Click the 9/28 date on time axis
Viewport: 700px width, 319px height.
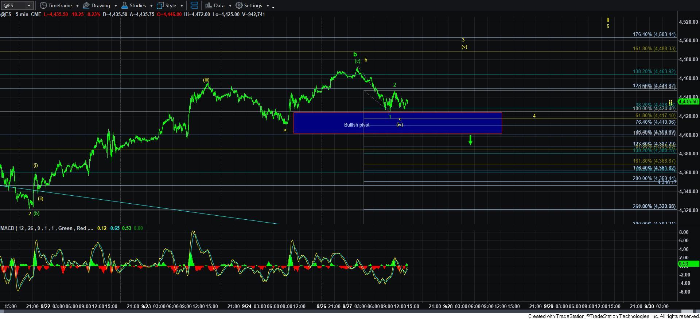click(448, 306)
